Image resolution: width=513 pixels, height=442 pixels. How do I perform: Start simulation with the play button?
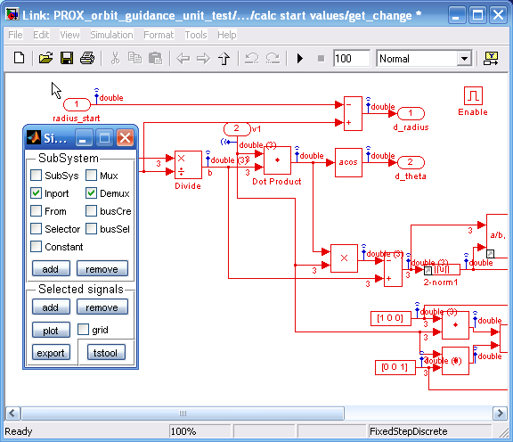[x=299, y=59]
